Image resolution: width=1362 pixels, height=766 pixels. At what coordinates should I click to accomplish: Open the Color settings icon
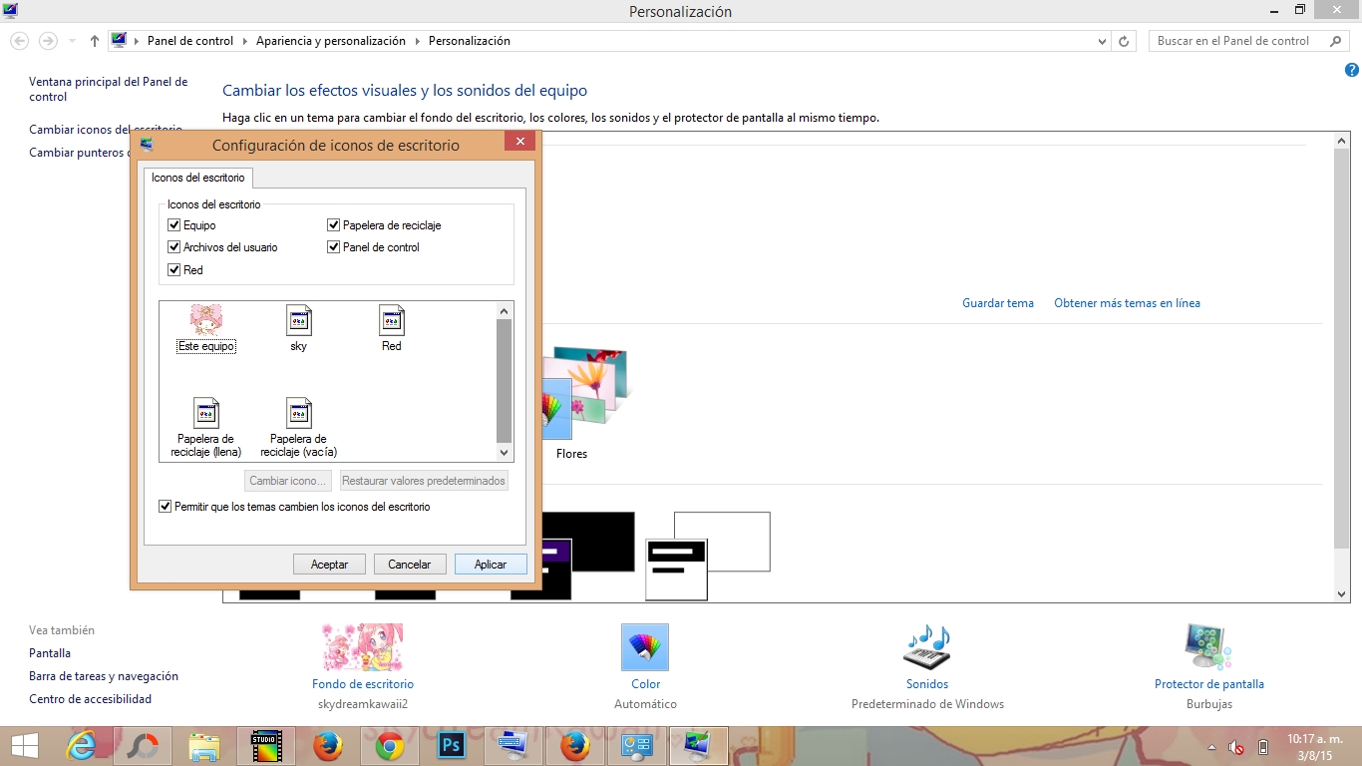[x=645, y=647]
